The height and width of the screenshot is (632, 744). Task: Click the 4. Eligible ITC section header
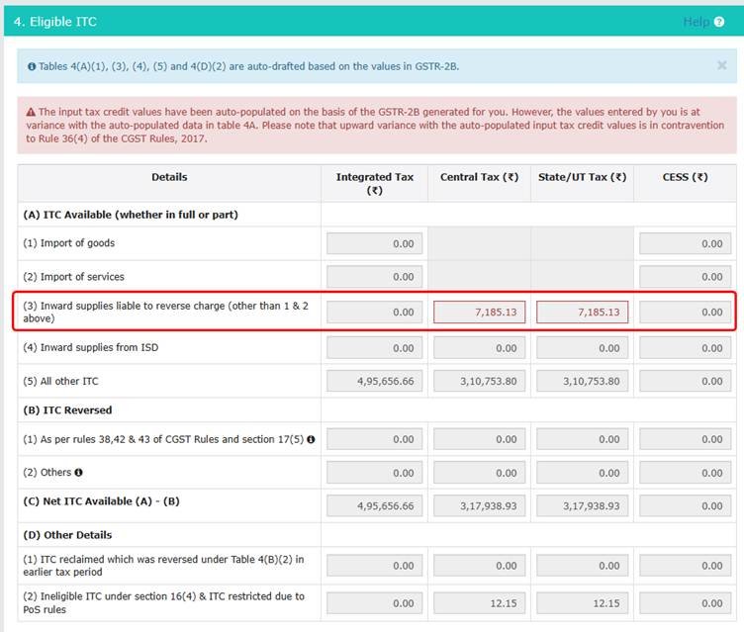click(x=55, y=22)
